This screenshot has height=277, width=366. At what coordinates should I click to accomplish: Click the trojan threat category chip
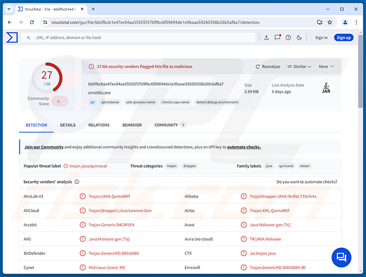click(172, 166)
